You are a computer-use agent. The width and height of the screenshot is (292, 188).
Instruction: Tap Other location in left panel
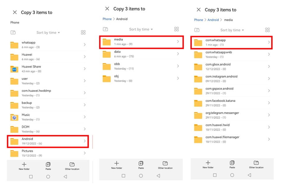(x=72, y=166)
